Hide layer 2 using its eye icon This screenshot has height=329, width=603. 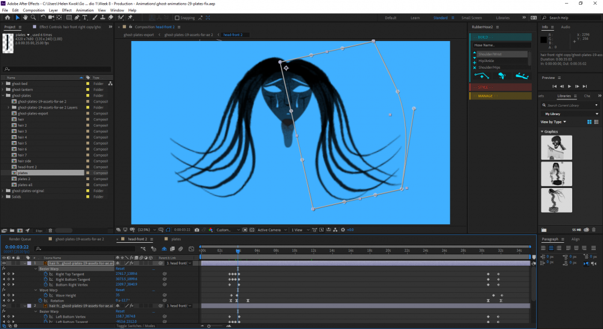point(4,306)
